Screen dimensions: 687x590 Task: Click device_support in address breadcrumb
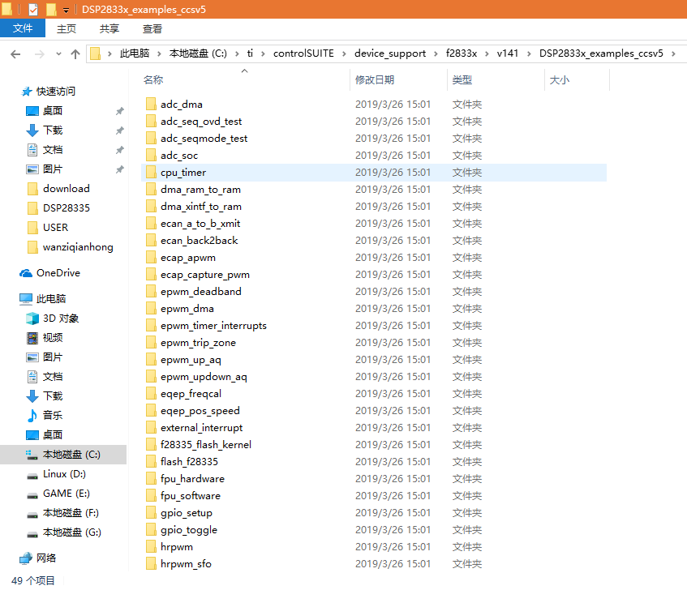click(x=390, y=53)
